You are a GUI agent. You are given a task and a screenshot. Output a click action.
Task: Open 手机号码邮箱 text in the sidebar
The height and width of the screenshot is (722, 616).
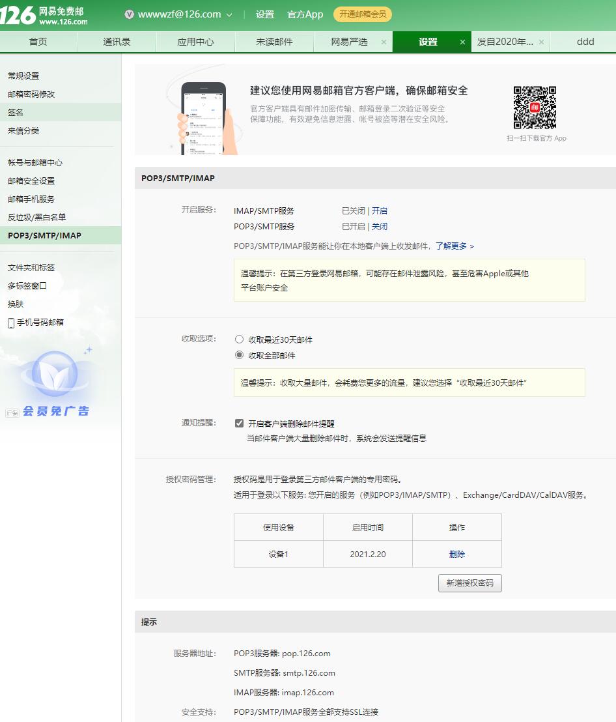coord(40,323)
